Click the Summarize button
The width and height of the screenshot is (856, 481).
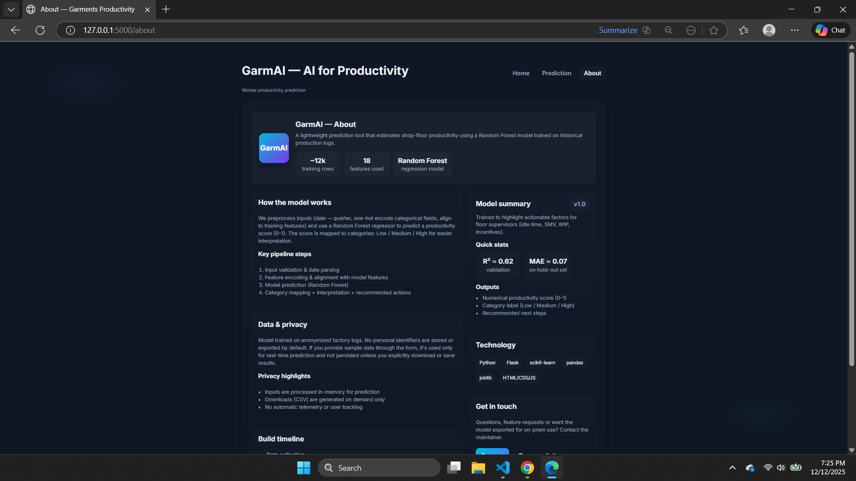point(617,30)
